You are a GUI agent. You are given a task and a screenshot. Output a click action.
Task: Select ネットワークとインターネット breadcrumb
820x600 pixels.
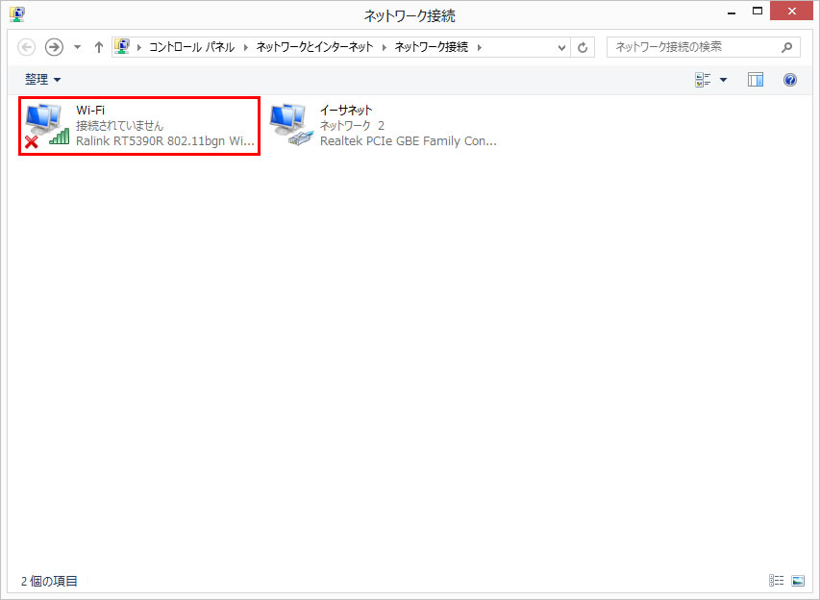coord(314,47)
